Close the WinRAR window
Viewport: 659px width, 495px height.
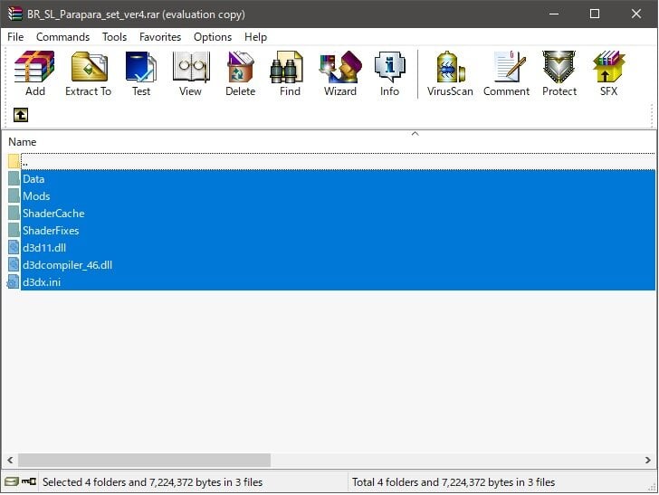[635, 14]
